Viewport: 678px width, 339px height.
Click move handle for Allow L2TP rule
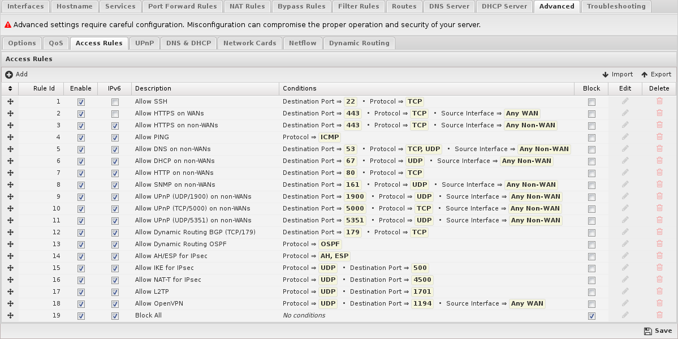[x=10, y=292]
